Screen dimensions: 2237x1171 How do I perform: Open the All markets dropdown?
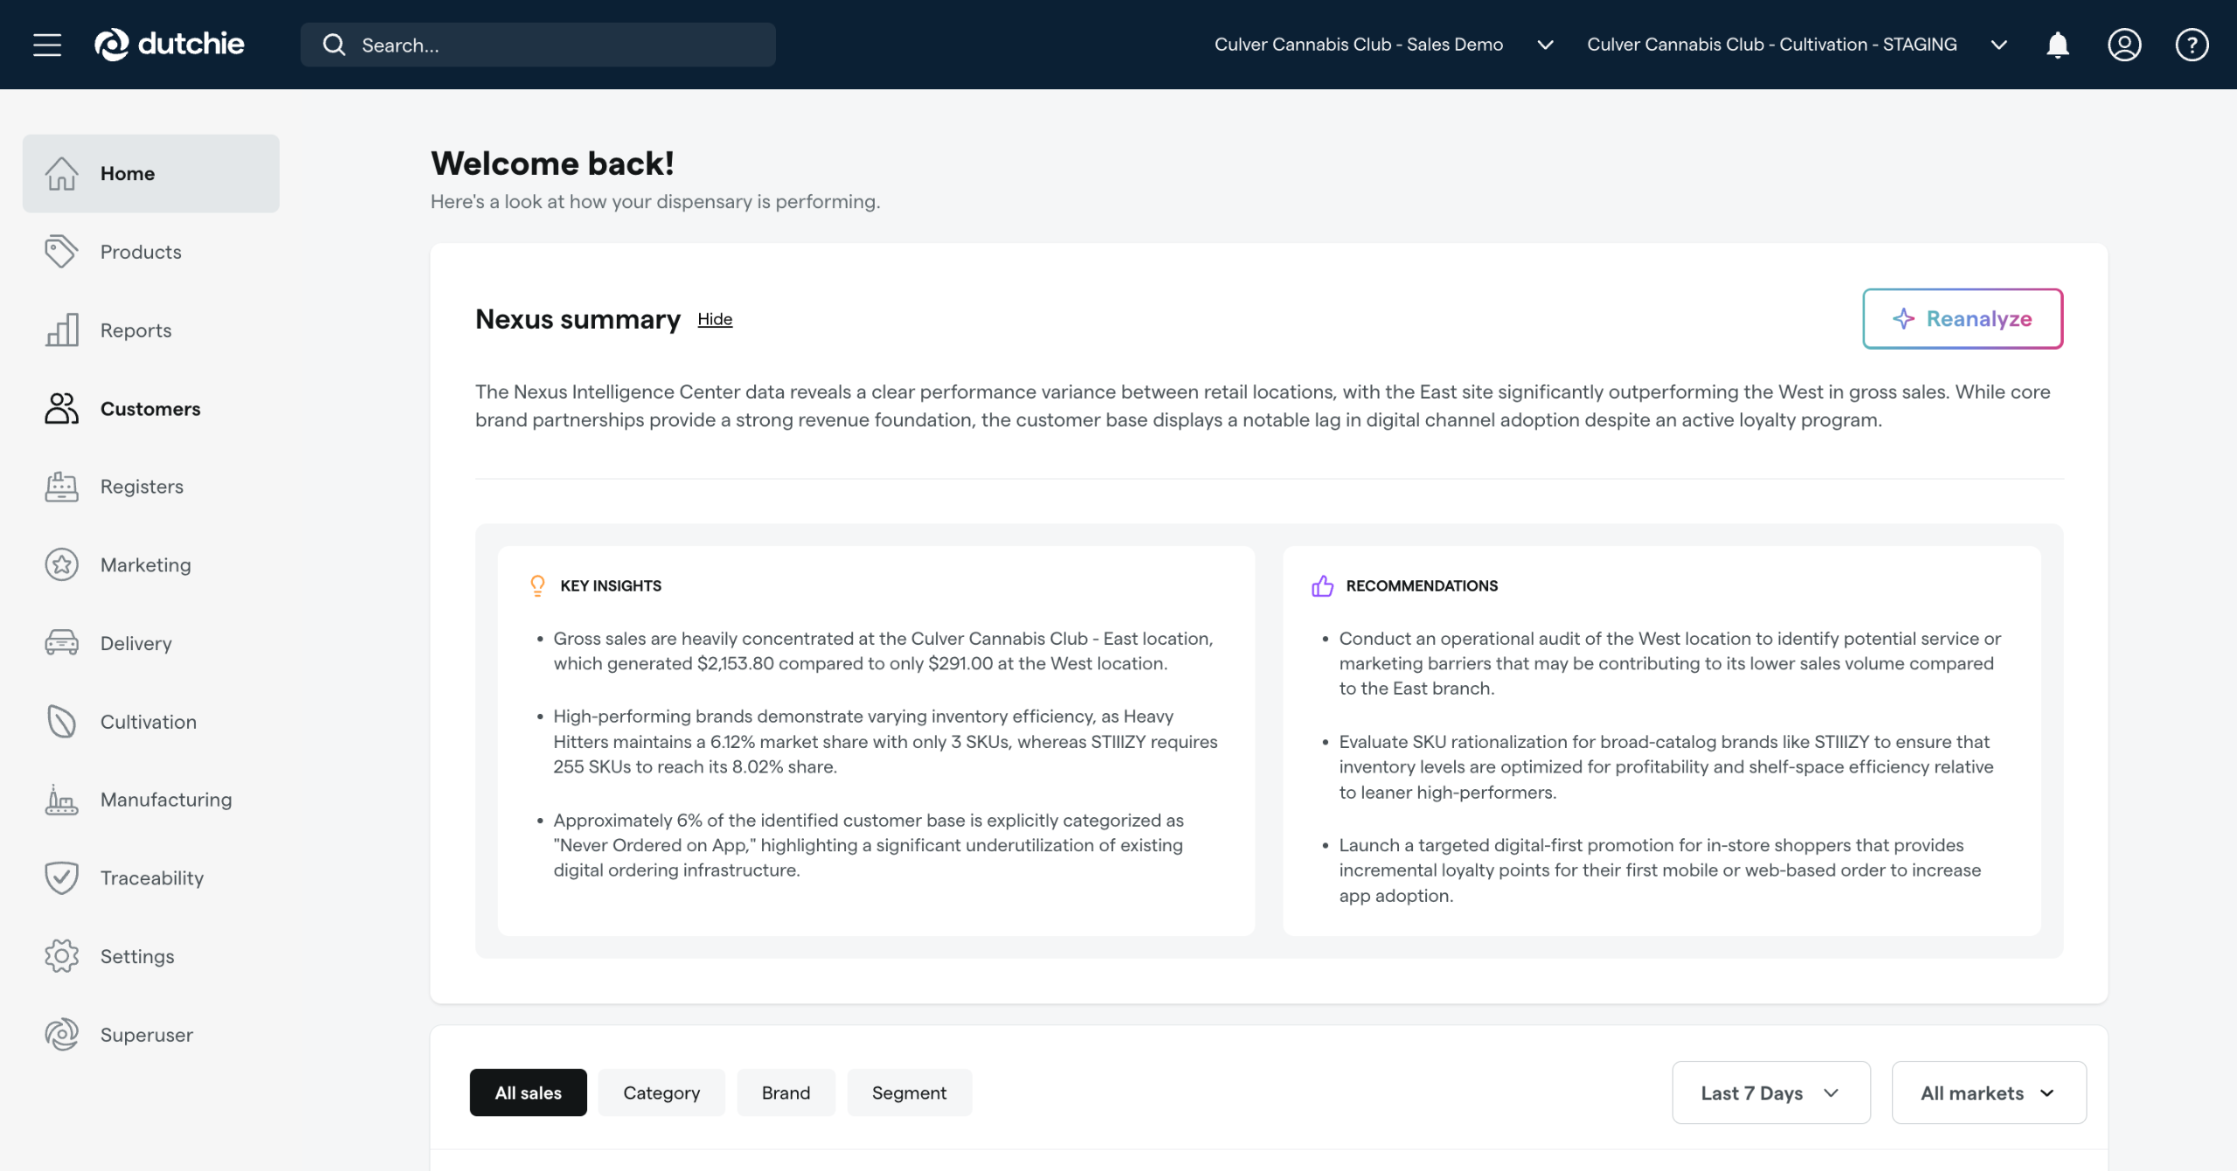click(1988, 1092)
